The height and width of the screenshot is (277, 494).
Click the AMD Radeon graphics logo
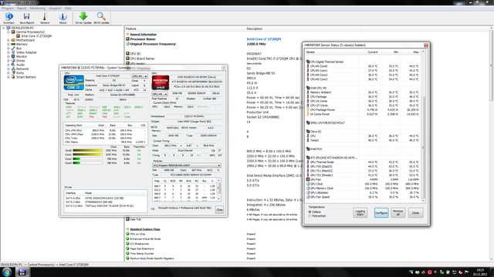click(161, 82)
